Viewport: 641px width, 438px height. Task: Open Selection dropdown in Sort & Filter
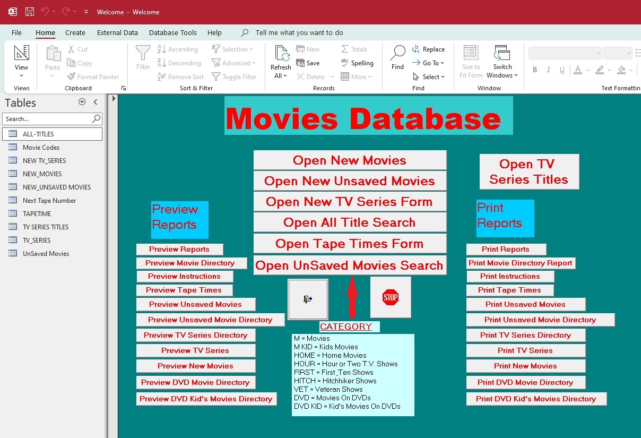[x=232, y=49]
